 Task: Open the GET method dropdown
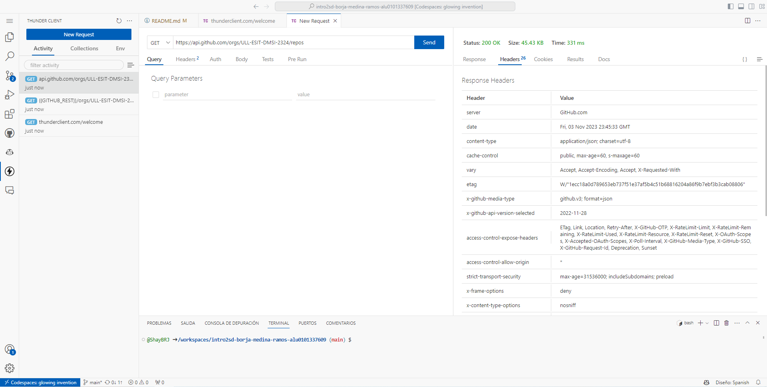point(160,43)
